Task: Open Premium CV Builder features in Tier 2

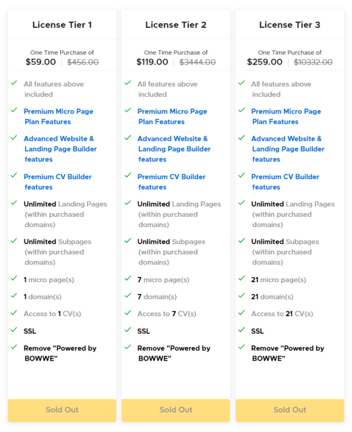Action: [x=172, y=182]
